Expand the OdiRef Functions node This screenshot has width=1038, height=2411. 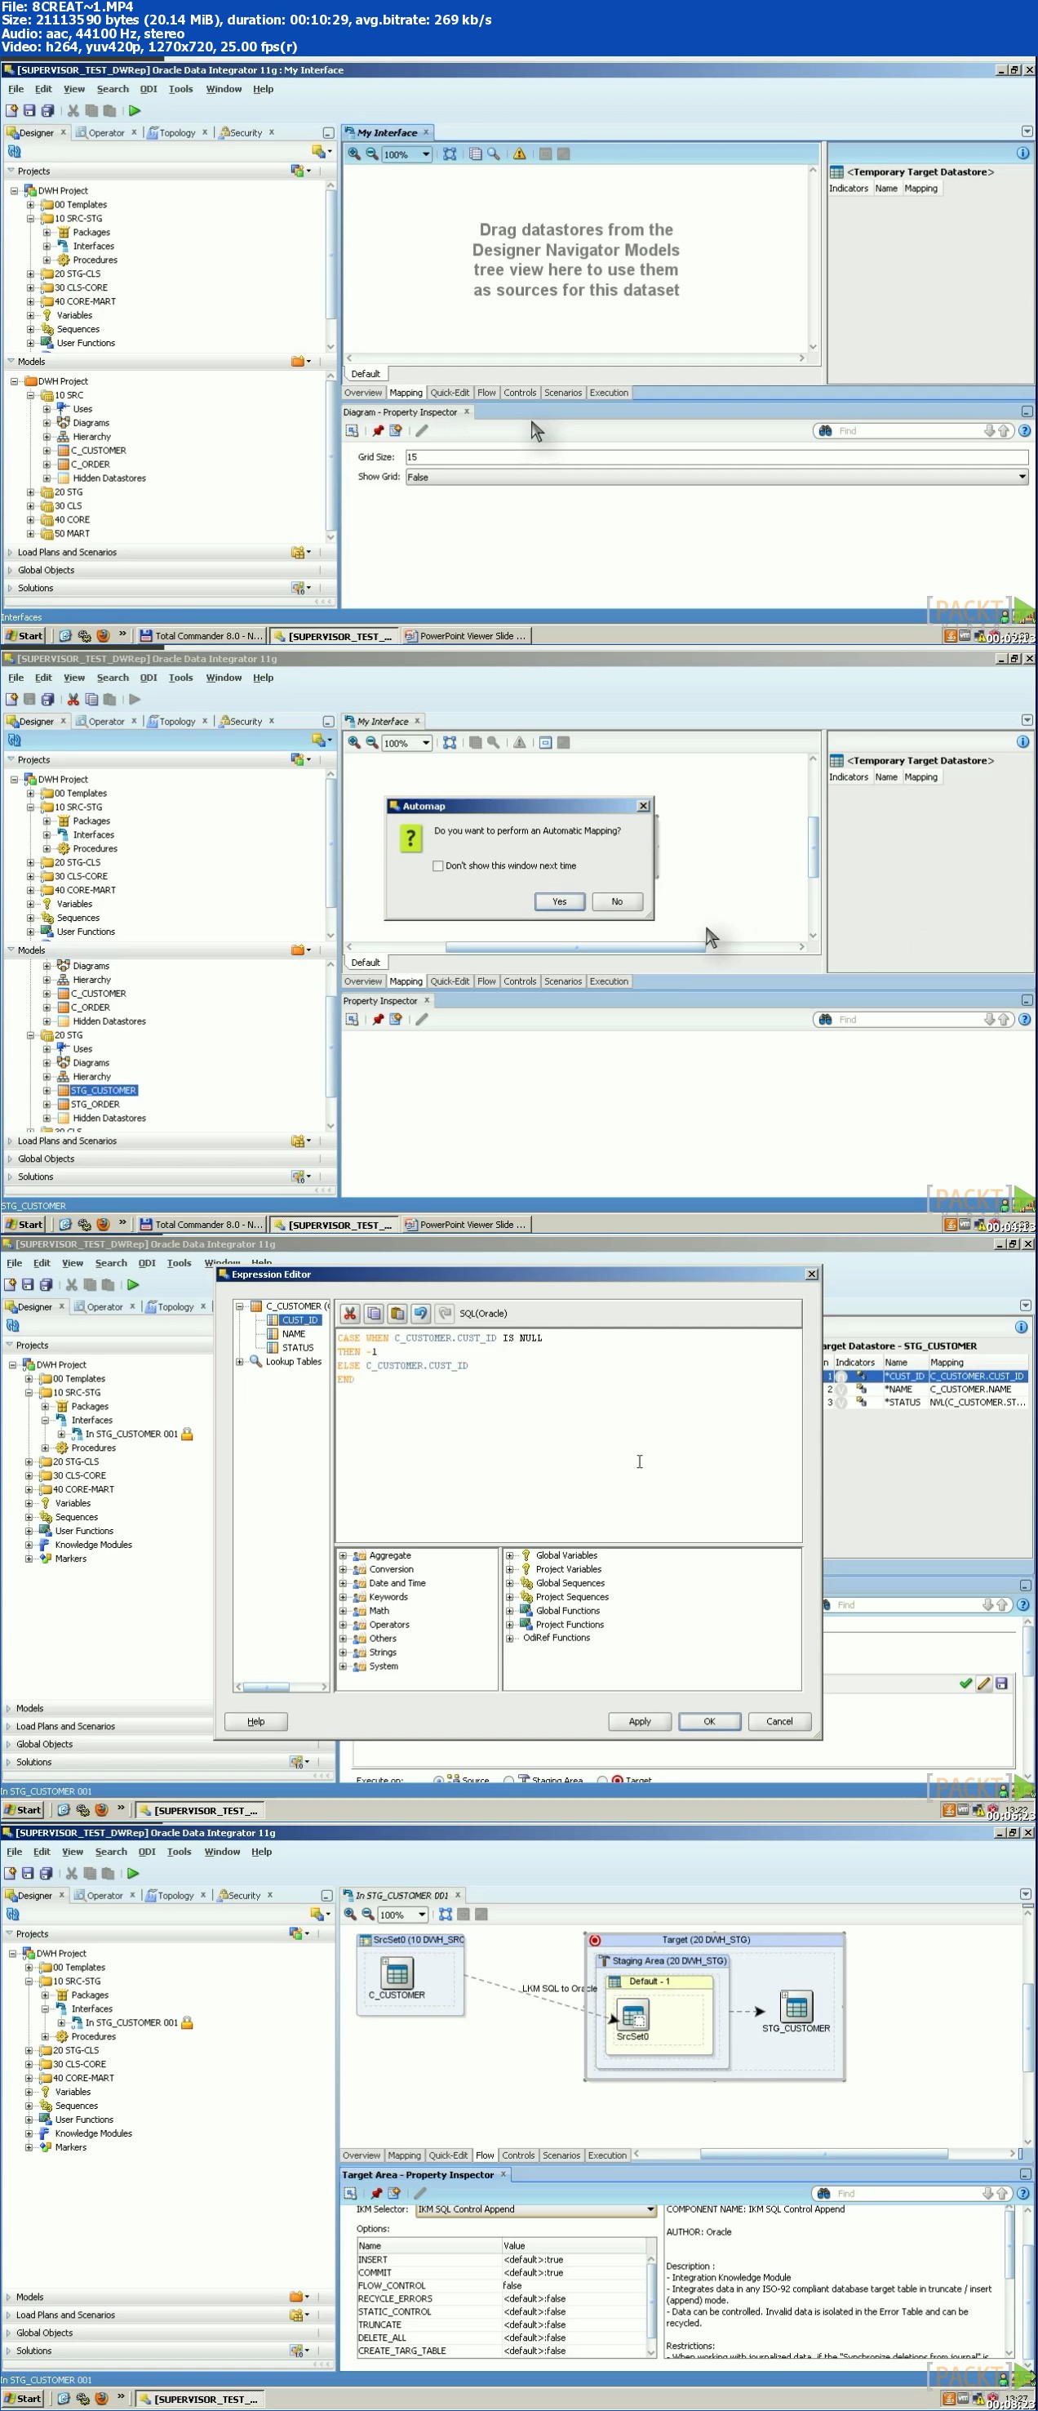510,1639
